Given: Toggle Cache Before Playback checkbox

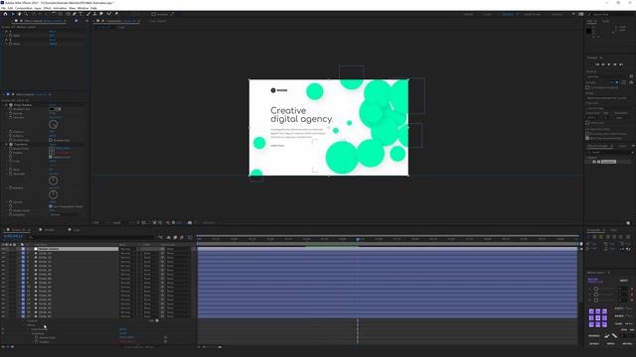Looking at the screenshot, I should tap(587, 87).
